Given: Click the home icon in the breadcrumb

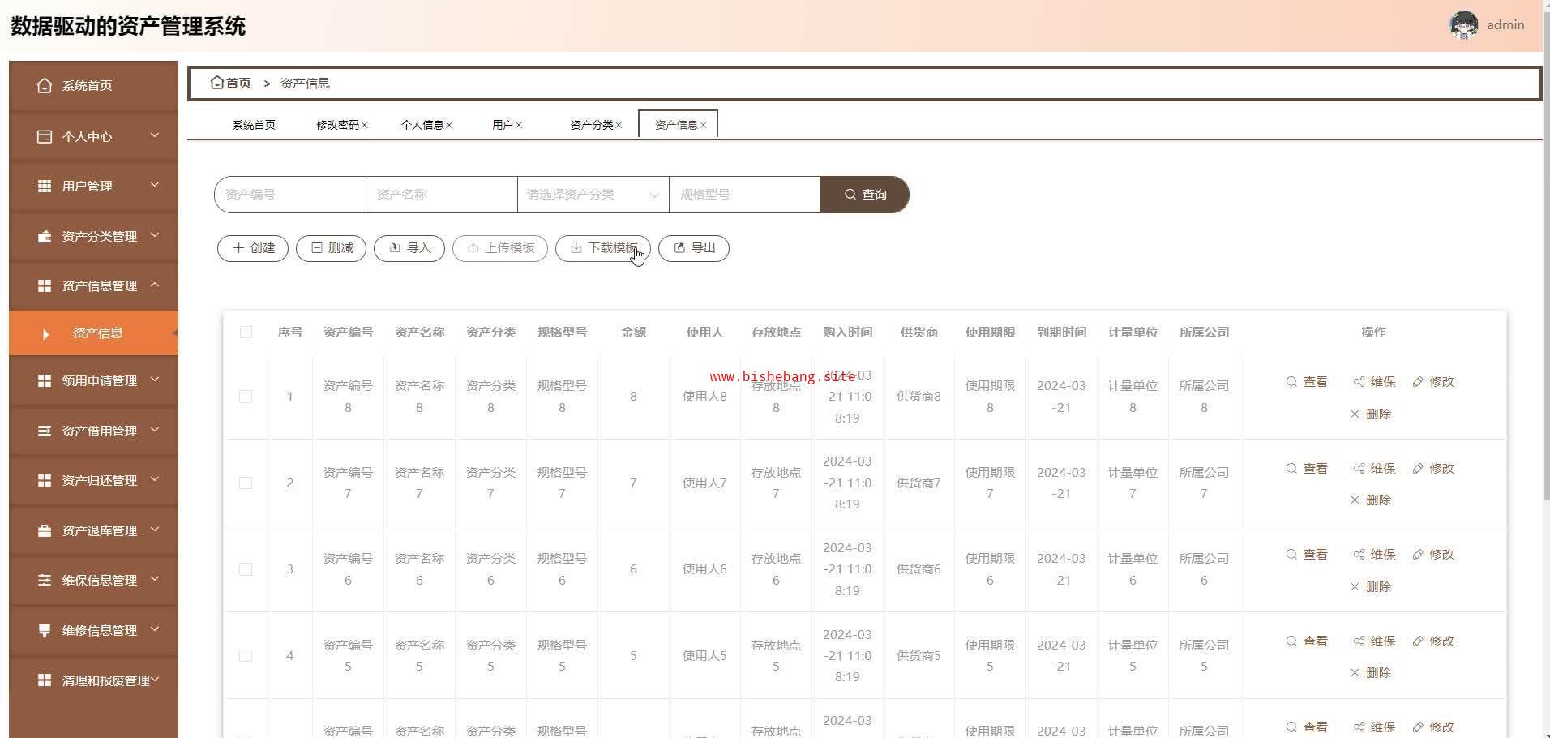Looking at the screenshot, I should pos(217,83).
